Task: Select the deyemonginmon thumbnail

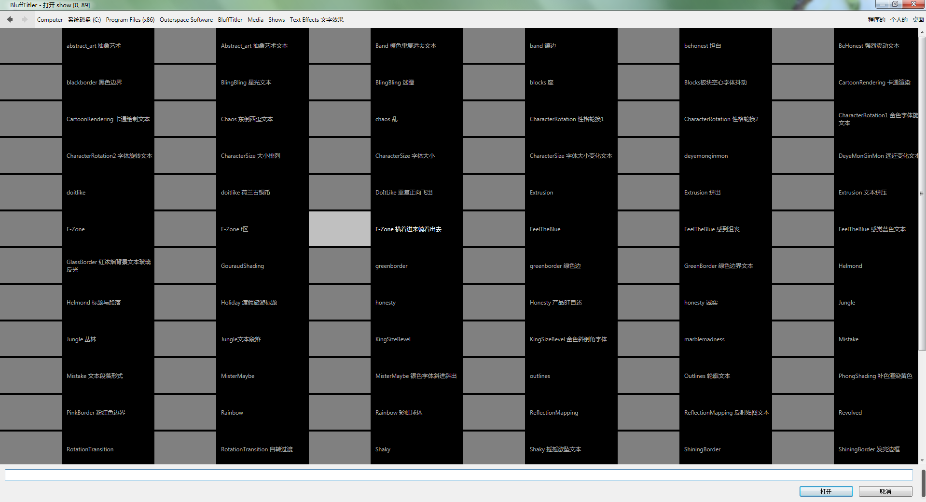Action: (x=649, y=156)
